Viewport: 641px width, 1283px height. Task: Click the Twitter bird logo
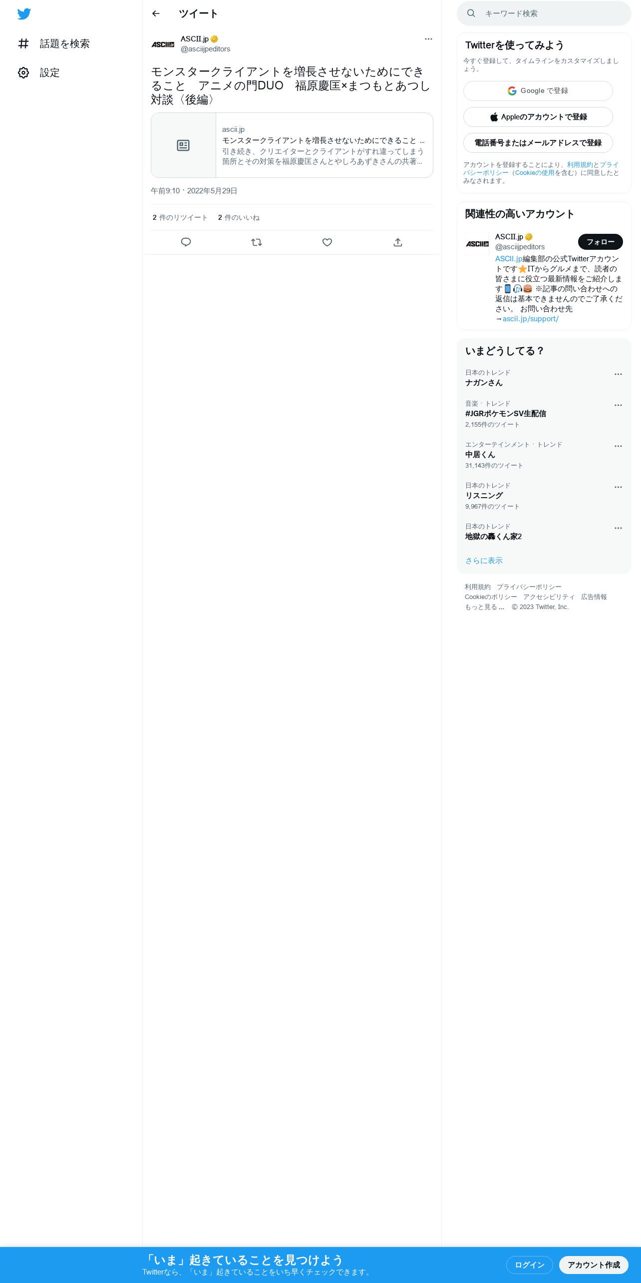coord(24,14)
